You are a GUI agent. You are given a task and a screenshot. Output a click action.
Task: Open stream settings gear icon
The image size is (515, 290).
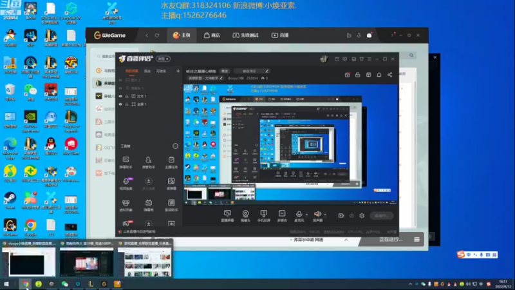(x=362, y=216)
